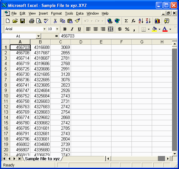Image resolution: width=179 pixels, height=169 pixels.
Task: Select the Sample File to xyz sheet tab
Action: pos(42,159)
